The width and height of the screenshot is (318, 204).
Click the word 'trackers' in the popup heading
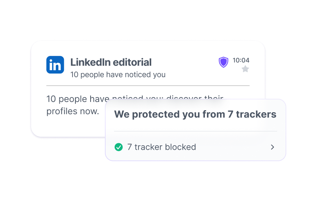click(x=257, y=114)
